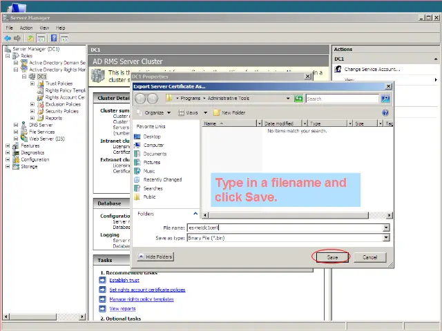Image resolution: width=442 pixels, height=331 pixels.
Task: Select Security Policies node
Action: [62, 111]
